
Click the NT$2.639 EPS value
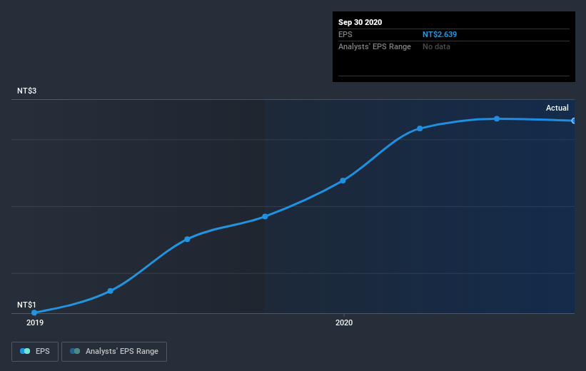(440, 34)
